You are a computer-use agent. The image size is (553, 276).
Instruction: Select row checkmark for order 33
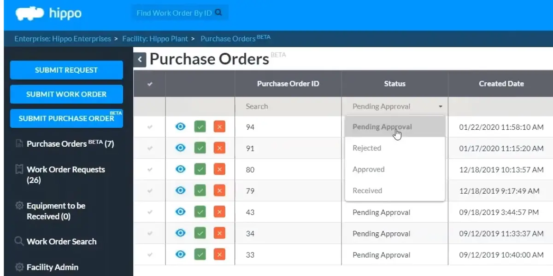coord(149,255)
